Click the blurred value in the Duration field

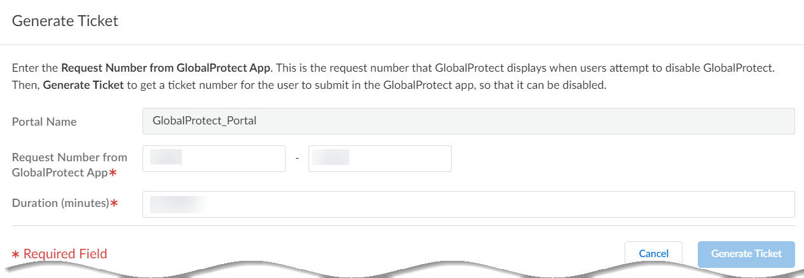click(178, 204)
